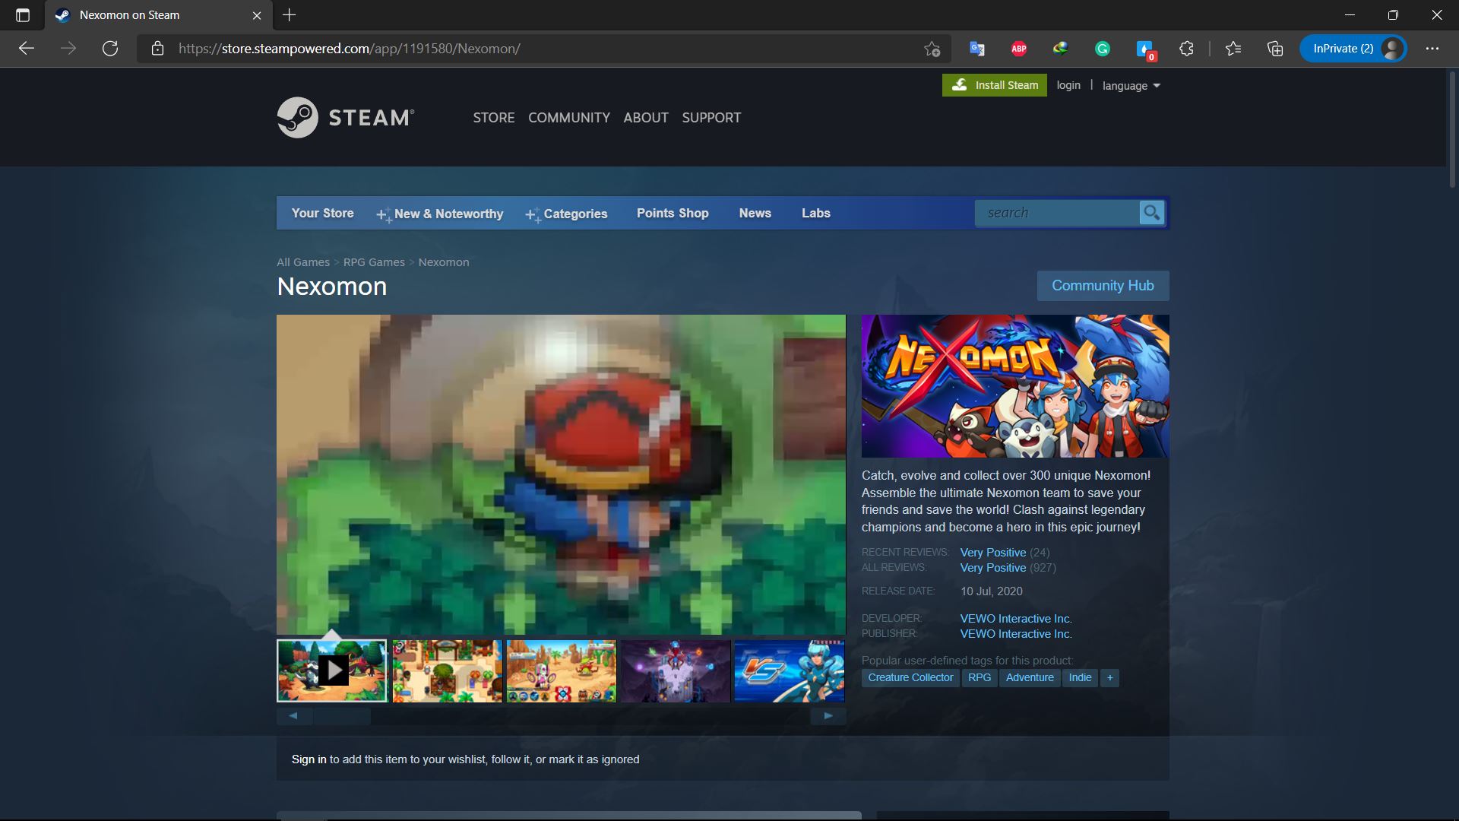This screenshot has height=821, width=1459.
Task: Open the STORE menu
Action: point(494,117)
